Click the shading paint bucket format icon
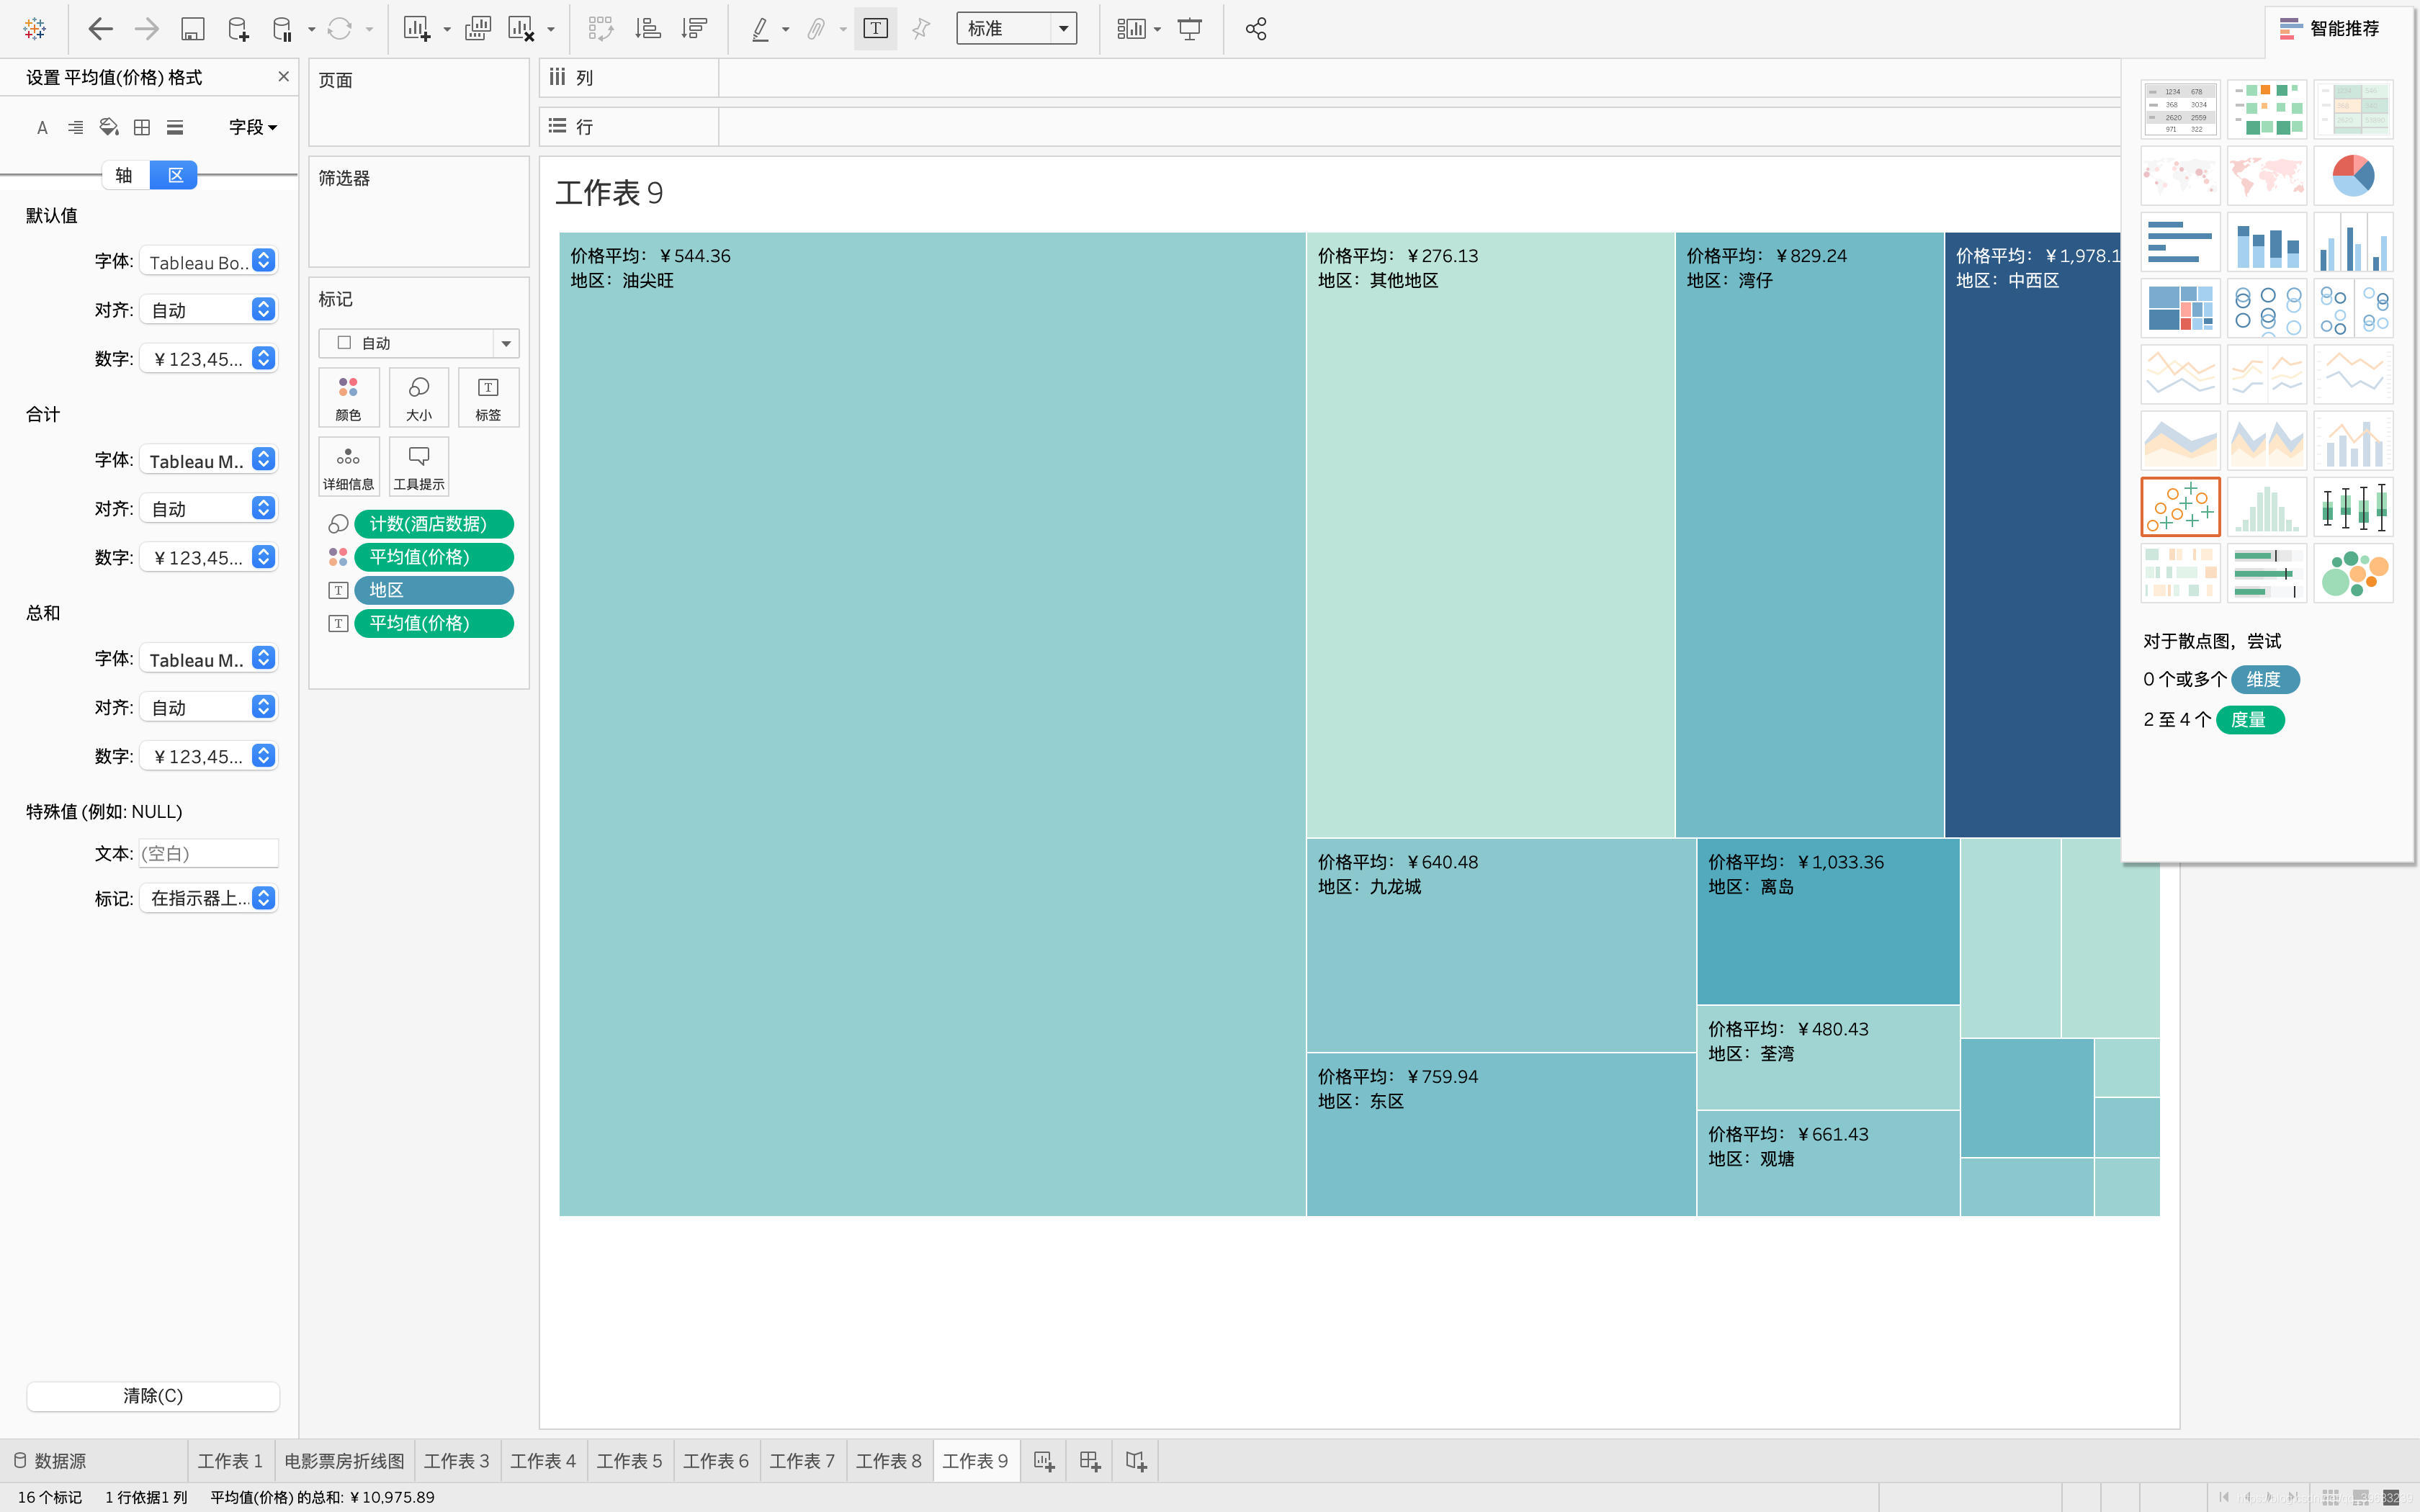Screen dimensions: 2420x1512 pyautogui.click(x=109, y=127)
